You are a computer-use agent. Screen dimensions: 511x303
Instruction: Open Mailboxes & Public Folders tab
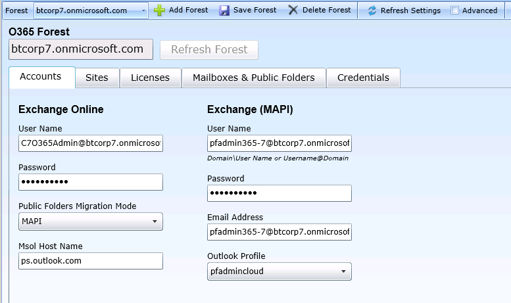pos(254,78)
